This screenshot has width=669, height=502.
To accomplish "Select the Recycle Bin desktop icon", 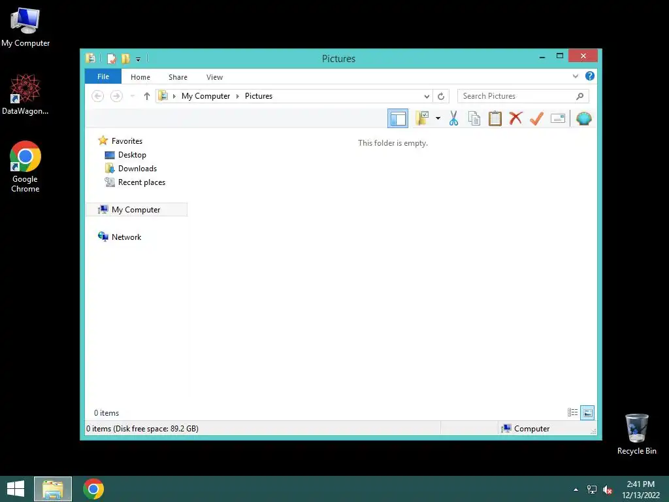I will [636, 434].
